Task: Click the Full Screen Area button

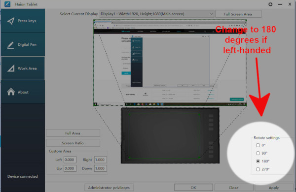Action: point(238,14)
